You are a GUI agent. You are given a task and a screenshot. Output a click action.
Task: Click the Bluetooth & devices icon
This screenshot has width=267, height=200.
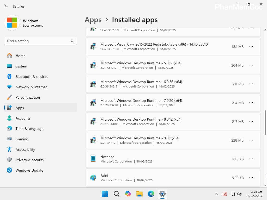(x=9, y=77)
